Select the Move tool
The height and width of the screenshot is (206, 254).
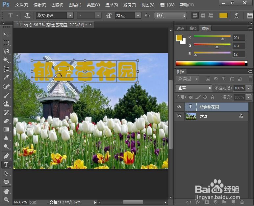pyautogui.click(x=6, y=34)
